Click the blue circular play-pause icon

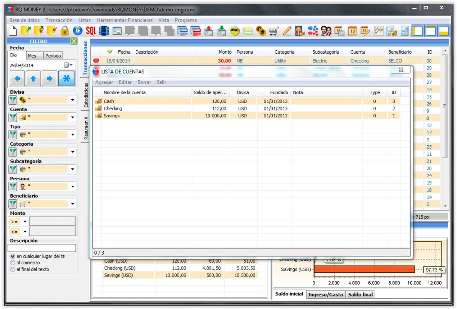click(x=78, y=31)
